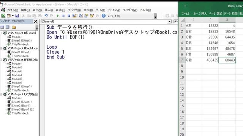Open the 挿入(I) menu in VBA editor
This screenshot has width=243, height=136.
coord(49,10)
